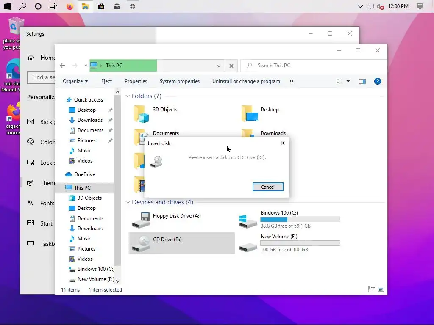The image size is (434, 325).
Task: Click Eject in the command bar
Action: point(106,81)
